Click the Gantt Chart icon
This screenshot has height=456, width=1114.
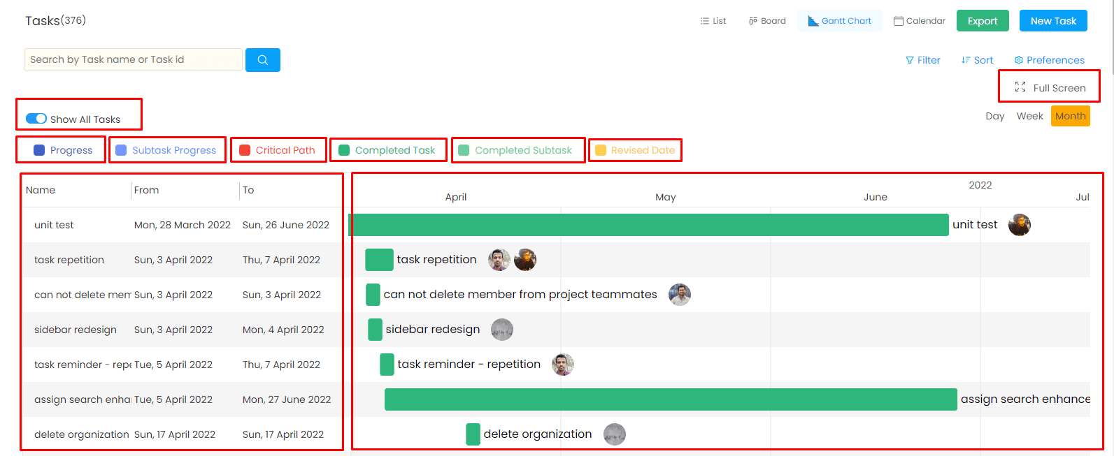point(813,21)
